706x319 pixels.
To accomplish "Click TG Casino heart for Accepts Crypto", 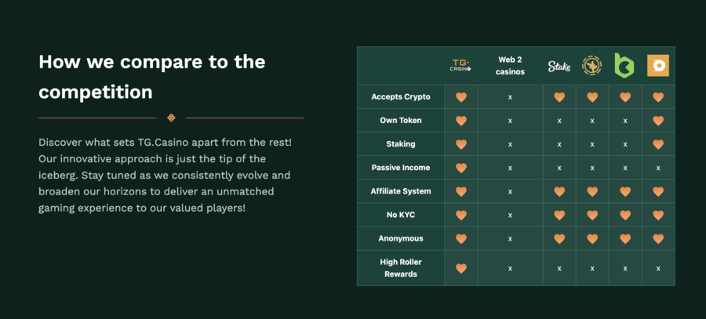I will [x=461, y=97].
